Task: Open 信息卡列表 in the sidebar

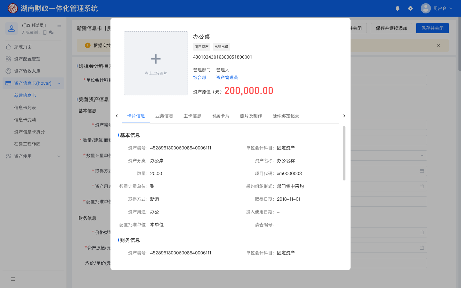Action: click(x=25, y=108)
